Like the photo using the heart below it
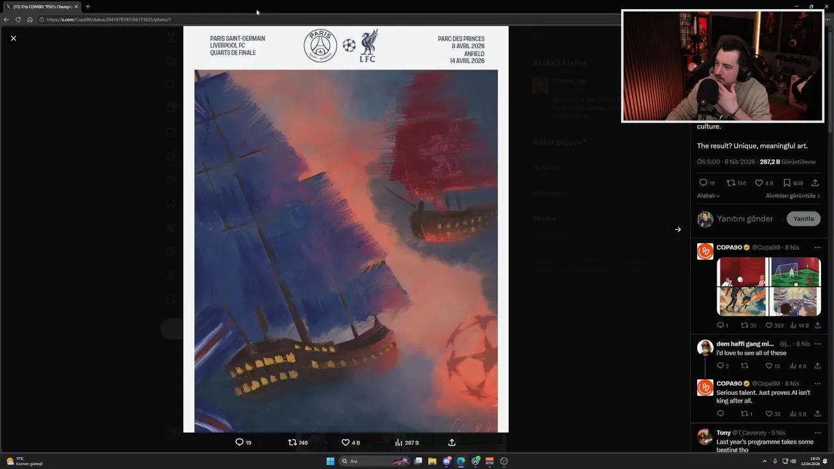The image size is (834, 469). click(x=345, y=442)
